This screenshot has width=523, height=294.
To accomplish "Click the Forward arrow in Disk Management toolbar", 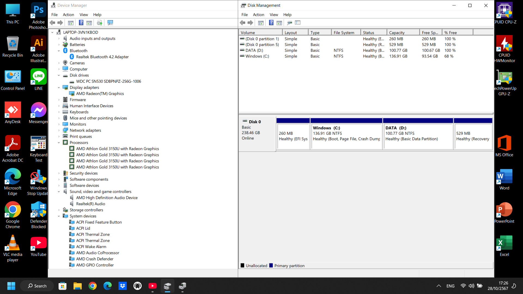I will click(250, 23).
